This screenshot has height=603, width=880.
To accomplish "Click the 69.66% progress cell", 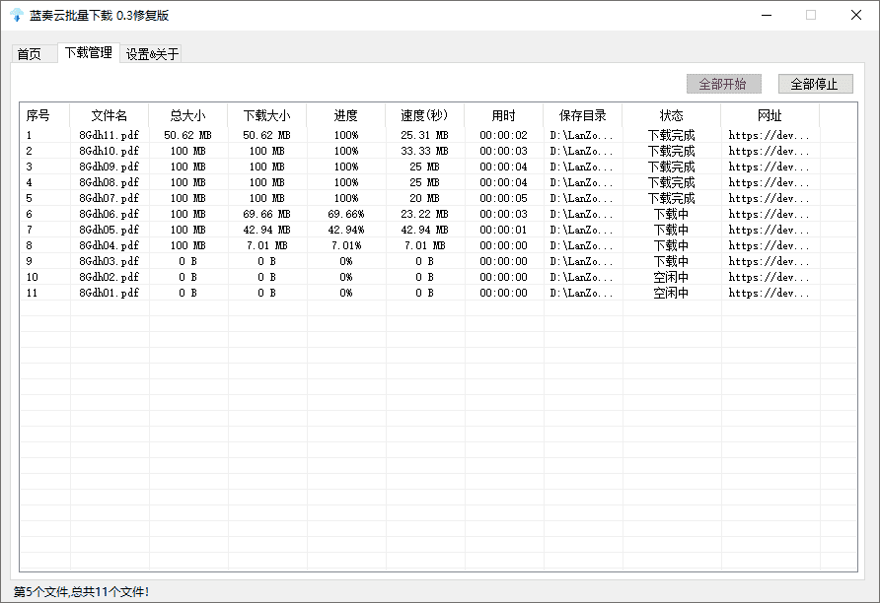I will pyautogui.click(x=345, y=214).
